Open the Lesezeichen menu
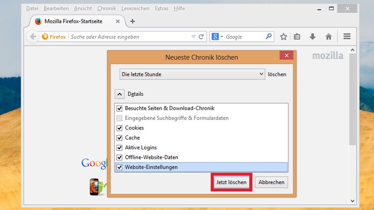The image size is (374, 210). (x=135, y=8)
